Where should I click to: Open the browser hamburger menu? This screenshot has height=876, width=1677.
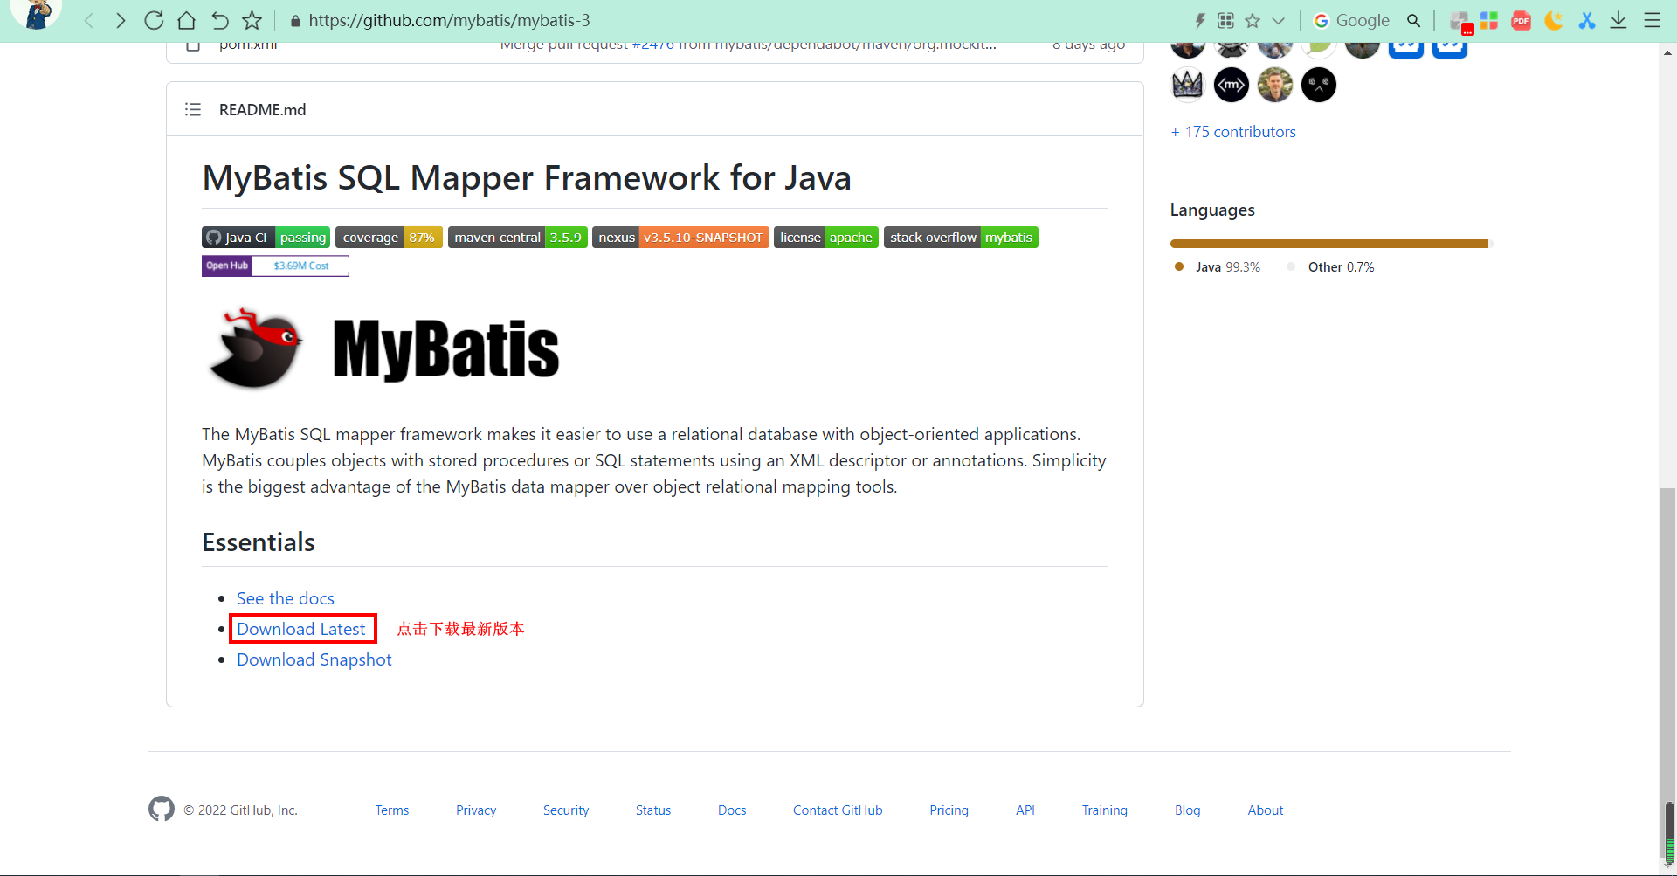tap(1652, 20)
